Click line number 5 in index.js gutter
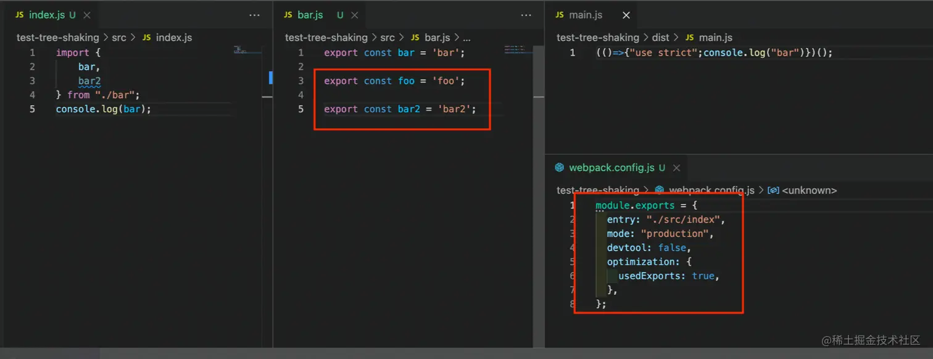This screenshot has height=359, width=933. click(32, 109)
